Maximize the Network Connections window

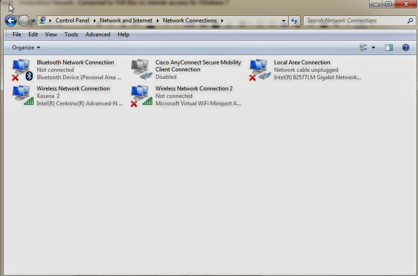click(389, 4)
